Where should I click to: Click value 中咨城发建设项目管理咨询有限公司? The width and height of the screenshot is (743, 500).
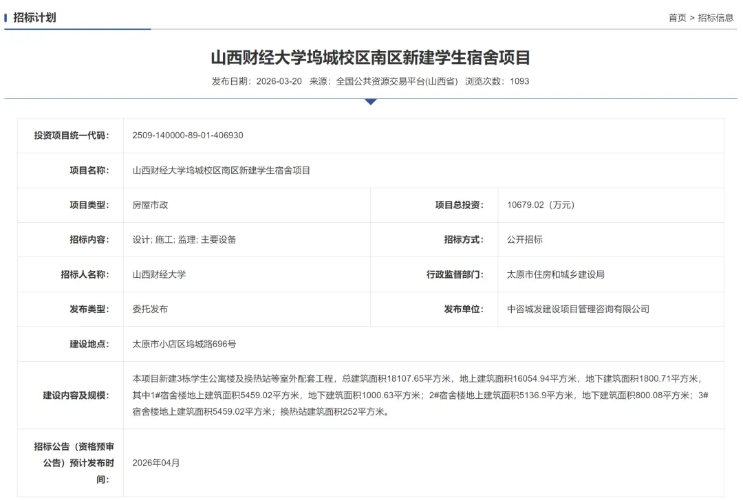pyautogui.click(x=578, y=309)
